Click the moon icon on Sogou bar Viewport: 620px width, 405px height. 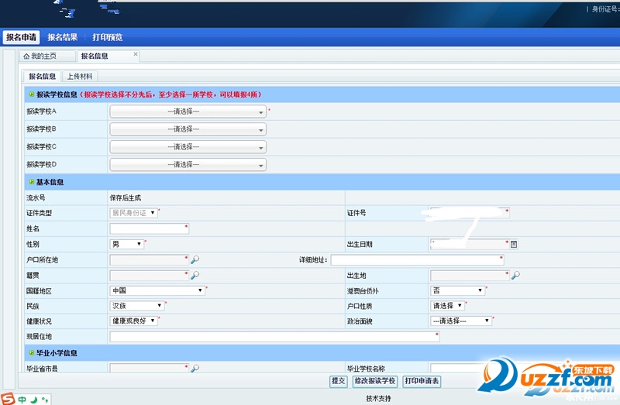click(x=34, y=400)
